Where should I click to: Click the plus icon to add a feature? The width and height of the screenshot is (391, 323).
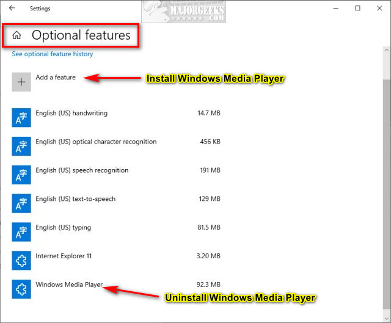click(21, 82)
